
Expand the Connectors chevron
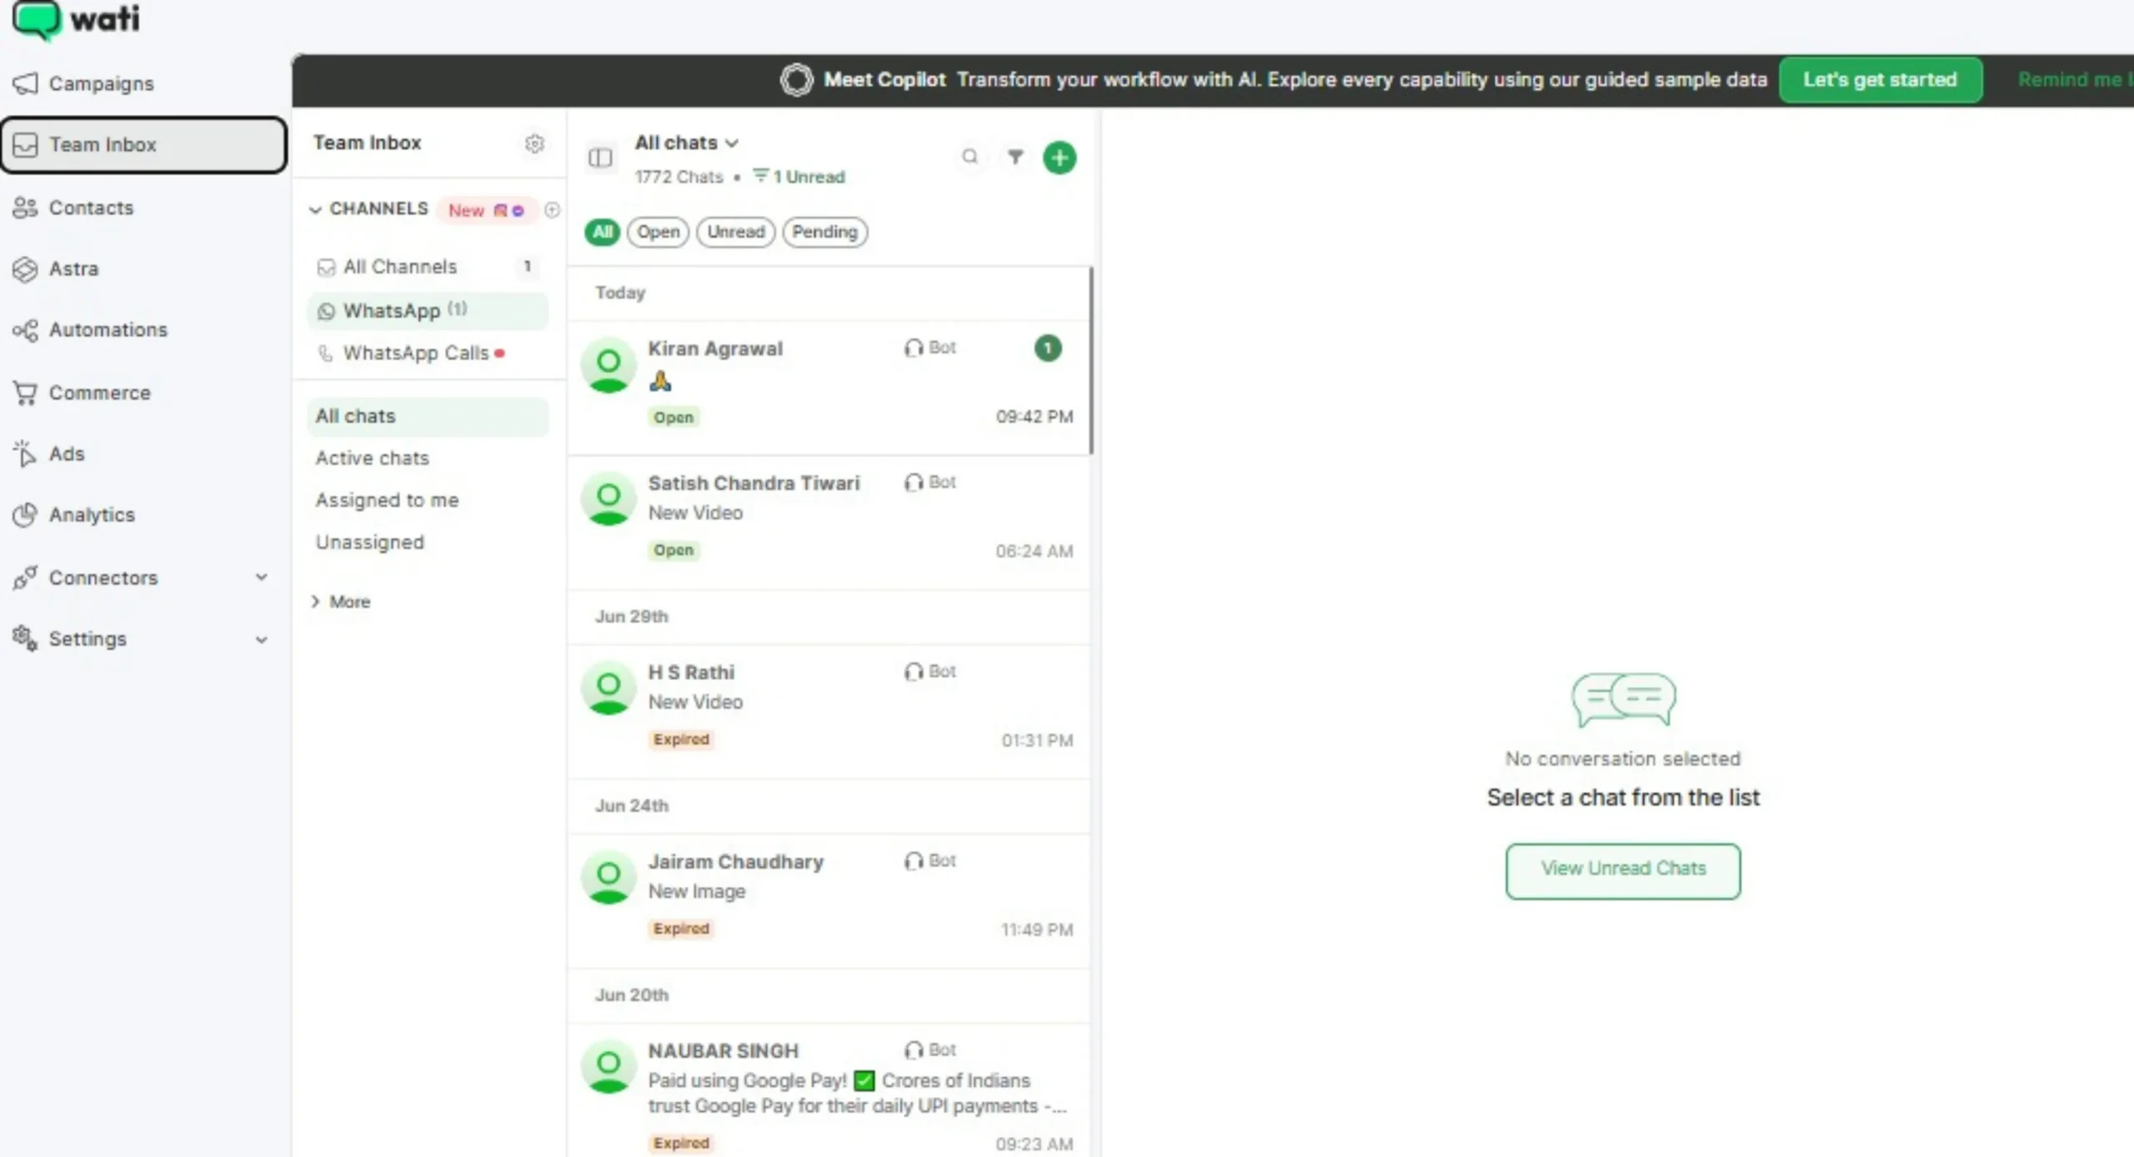tap(261, 577)
